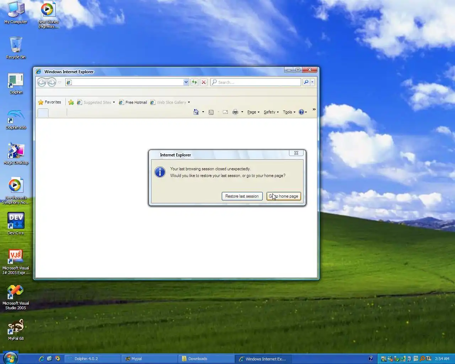Click the Forward arrow in Internet Explorer

(52, 82)
